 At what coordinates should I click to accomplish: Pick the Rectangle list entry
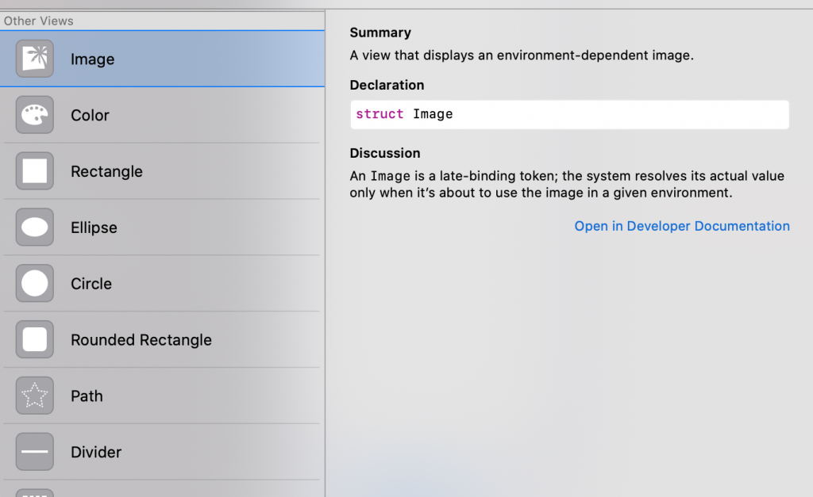tap(106, 172)
